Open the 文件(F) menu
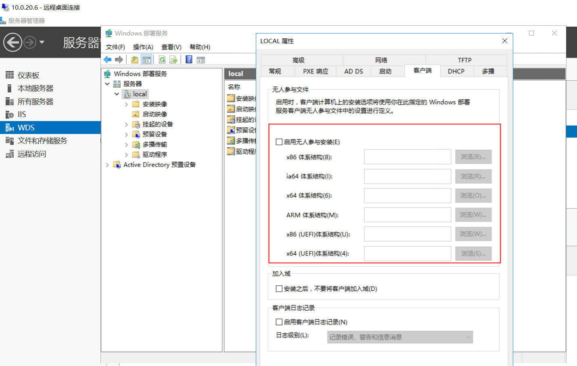Screen dimensions: 577x366 115,47
